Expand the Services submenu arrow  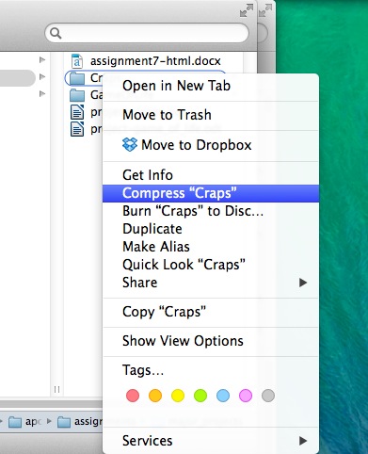(303, 441)
